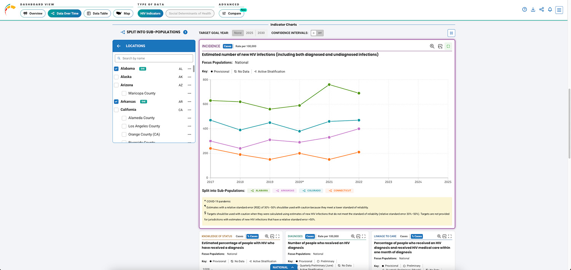571x270 pixels.
Task: Uncheck the Arkansas checkbox
Action: 116,102
